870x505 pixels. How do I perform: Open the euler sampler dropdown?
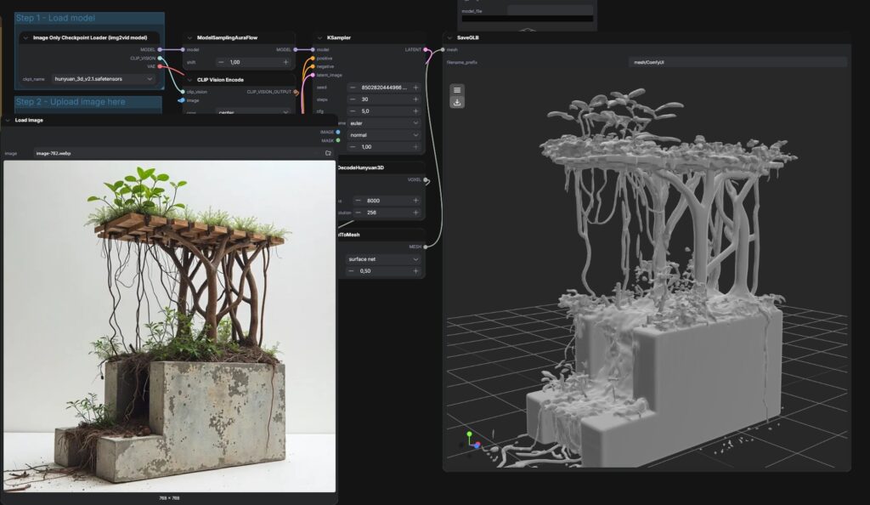[x=384, y=122]
